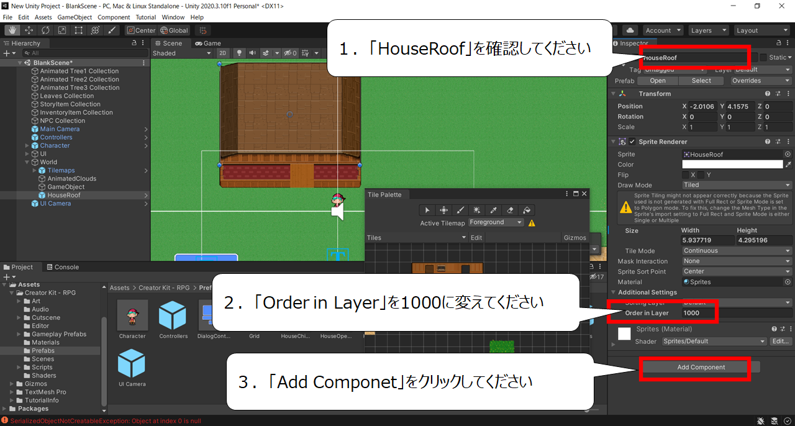Select the Tile Palette Box Fill tool
Viewport: 795px width, 426px height.
click(477, 210)
